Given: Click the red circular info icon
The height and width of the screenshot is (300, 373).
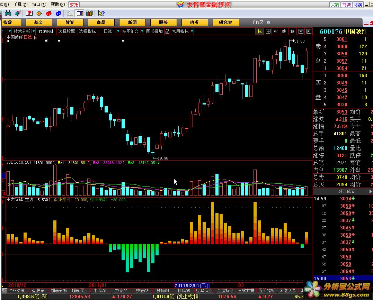Looking at the screenshot, I should (49, 13).
